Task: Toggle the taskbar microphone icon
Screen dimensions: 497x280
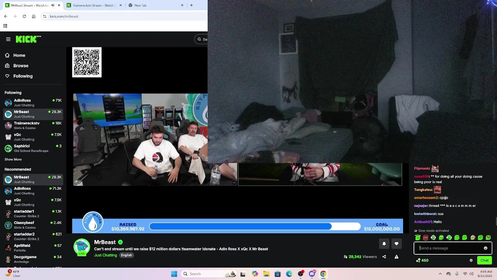Action: click(x=457, y=274)
